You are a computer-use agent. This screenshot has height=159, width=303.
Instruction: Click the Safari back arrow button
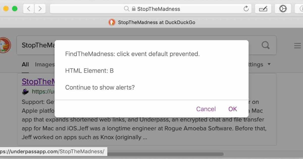pyautogui.click(x=29, y=9)
